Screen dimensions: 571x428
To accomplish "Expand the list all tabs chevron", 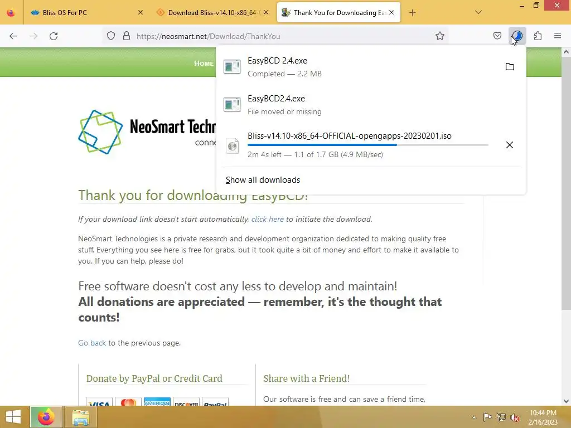I will pyautogui.click(x=478, y=12).
